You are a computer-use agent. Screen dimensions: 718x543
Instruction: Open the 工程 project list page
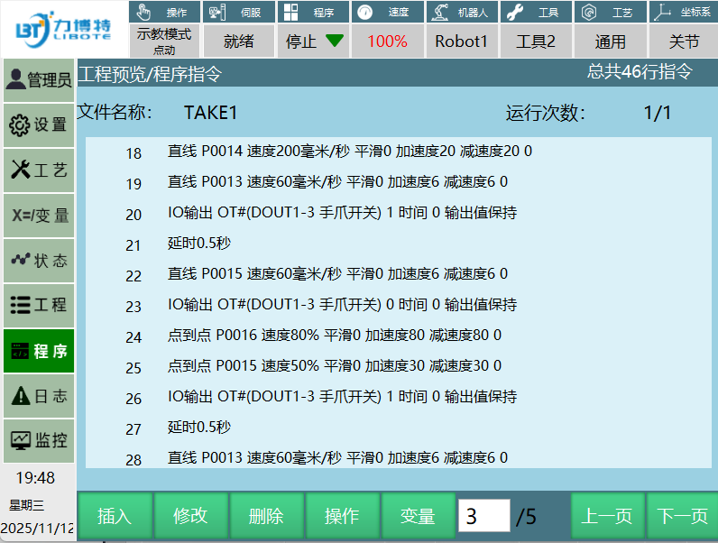tap(38, 306)
